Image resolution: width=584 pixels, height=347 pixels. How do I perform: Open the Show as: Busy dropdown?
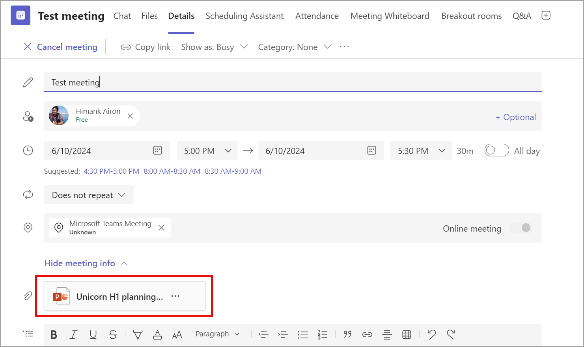(x=214, y=47)
